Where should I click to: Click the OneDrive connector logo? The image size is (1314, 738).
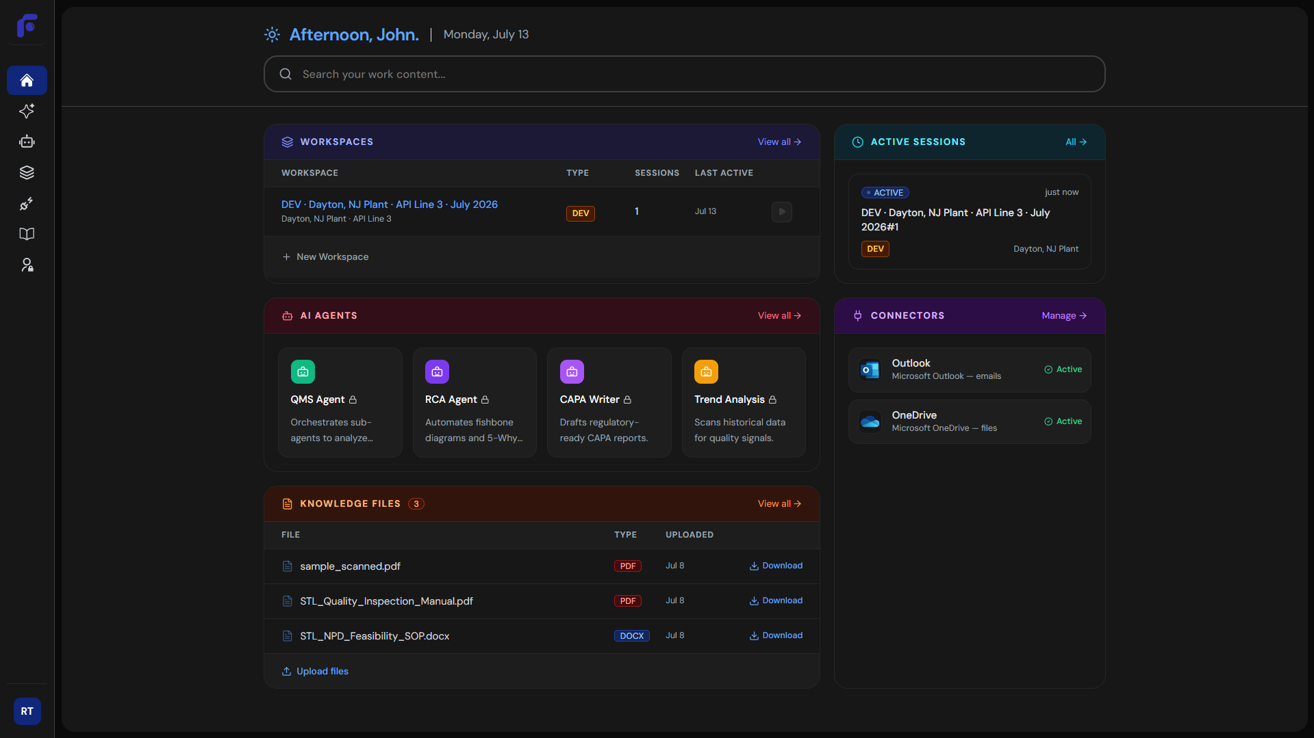tap(870, 422)
